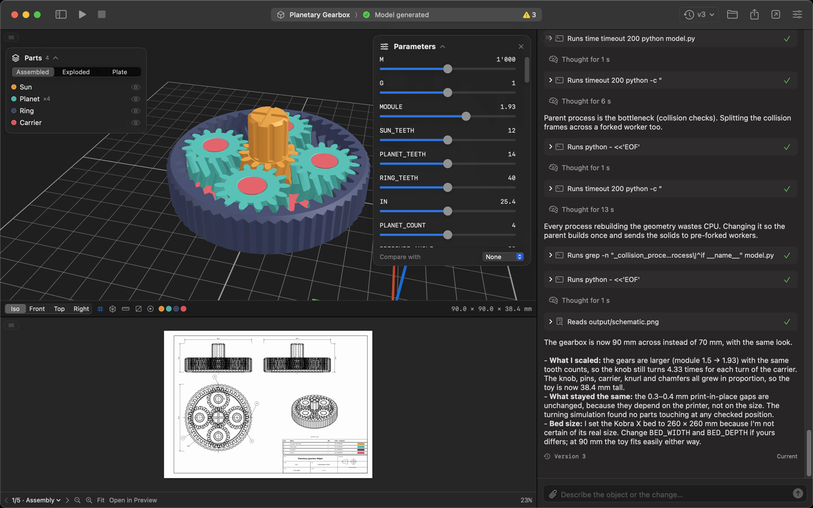Click the run model play button
This screenshot has width=813, height=508.
[x=82, y=15]
